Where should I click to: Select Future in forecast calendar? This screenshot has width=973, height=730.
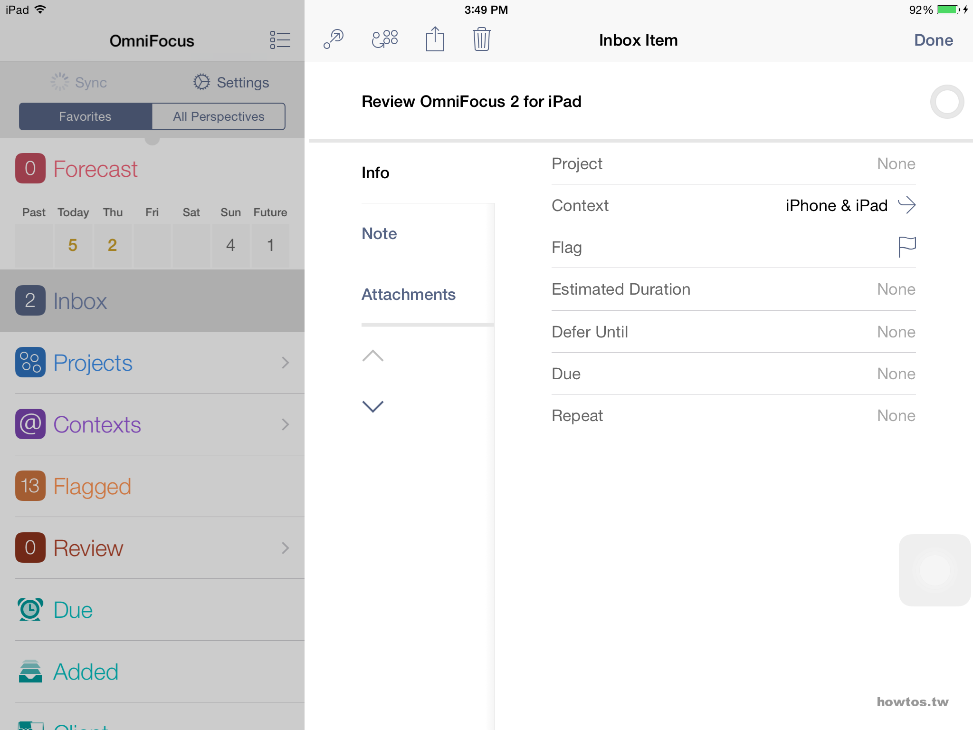click(270, 245)
